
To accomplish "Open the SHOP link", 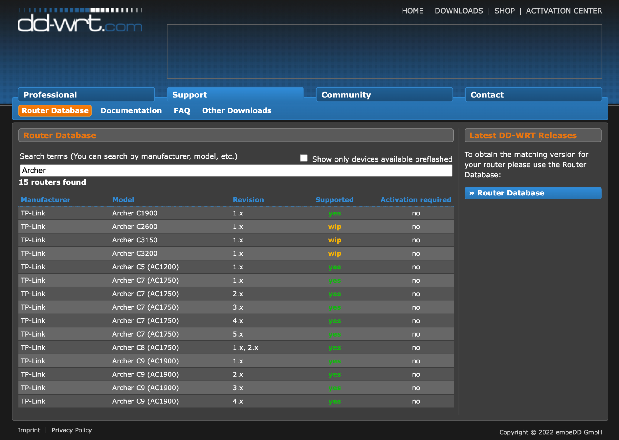I will click(x=504, y=11).
